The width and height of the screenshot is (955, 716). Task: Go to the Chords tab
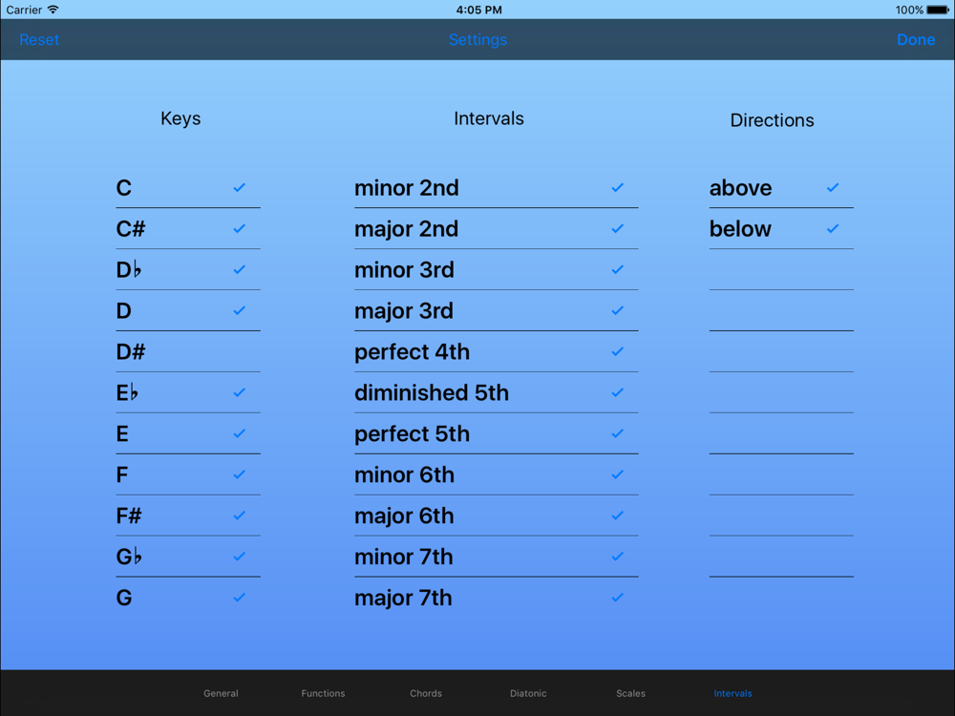point(426,693)
